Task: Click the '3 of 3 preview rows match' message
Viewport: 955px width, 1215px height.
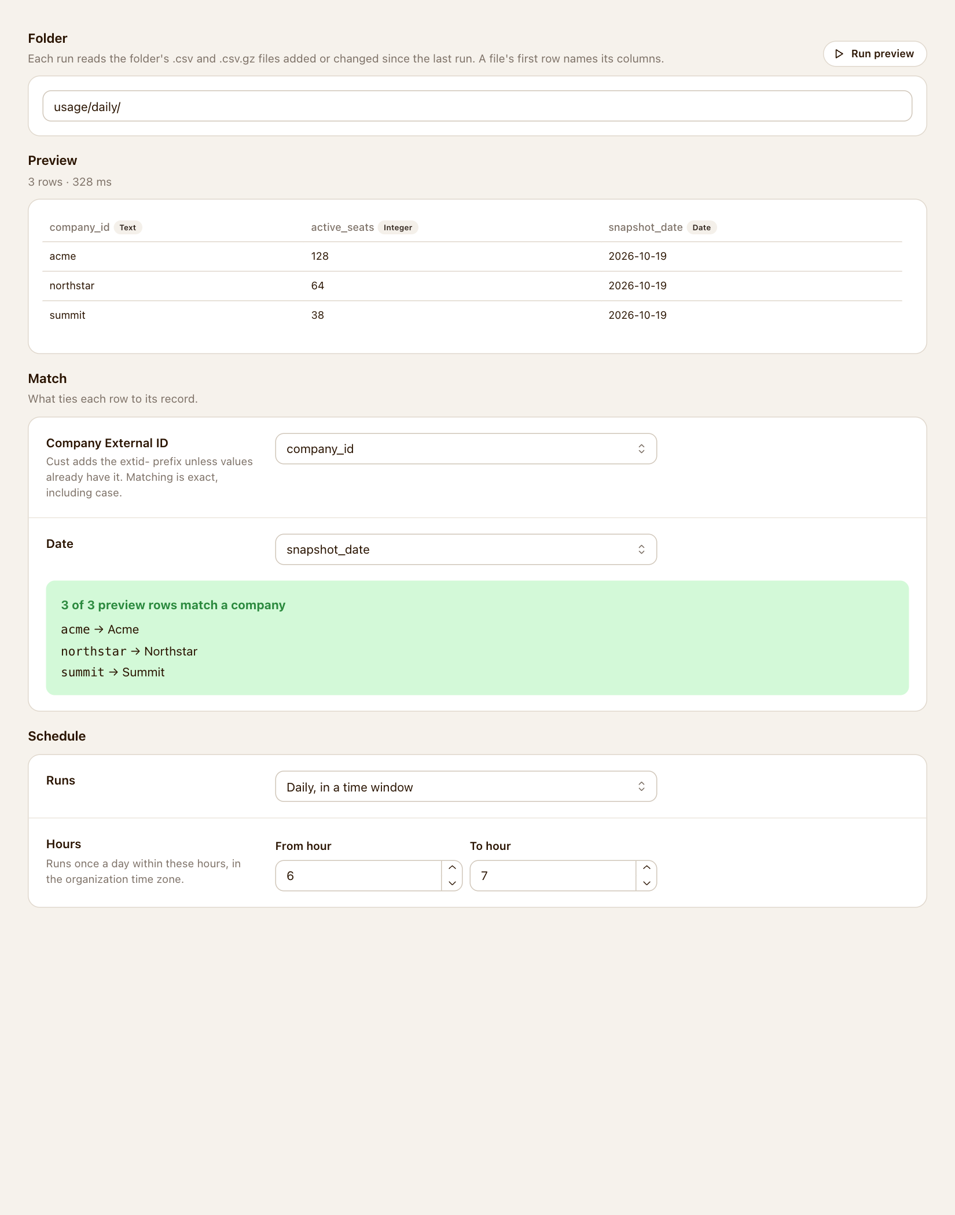Action: pos(173,605)
